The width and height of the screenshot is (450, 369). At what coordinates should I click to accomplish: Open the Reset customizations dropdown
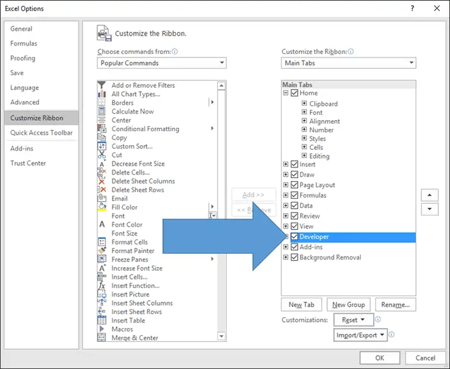pos(353,320)
